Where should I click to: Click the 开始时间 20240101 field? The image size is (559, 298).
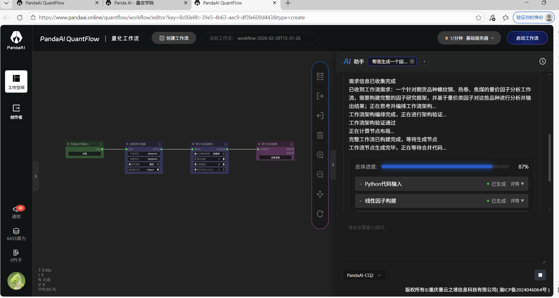tap(144, 154)
